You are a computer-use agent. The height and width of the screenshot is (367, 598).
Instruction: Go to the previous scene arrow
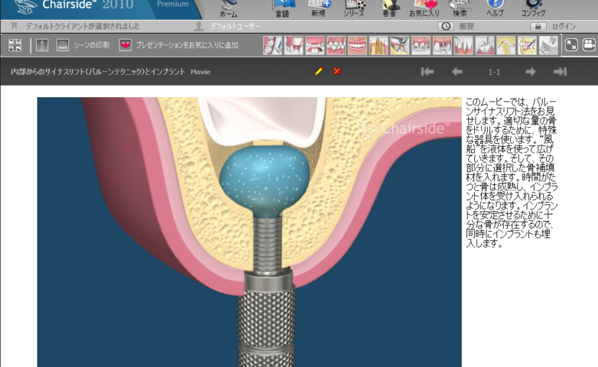coord(457,71)
